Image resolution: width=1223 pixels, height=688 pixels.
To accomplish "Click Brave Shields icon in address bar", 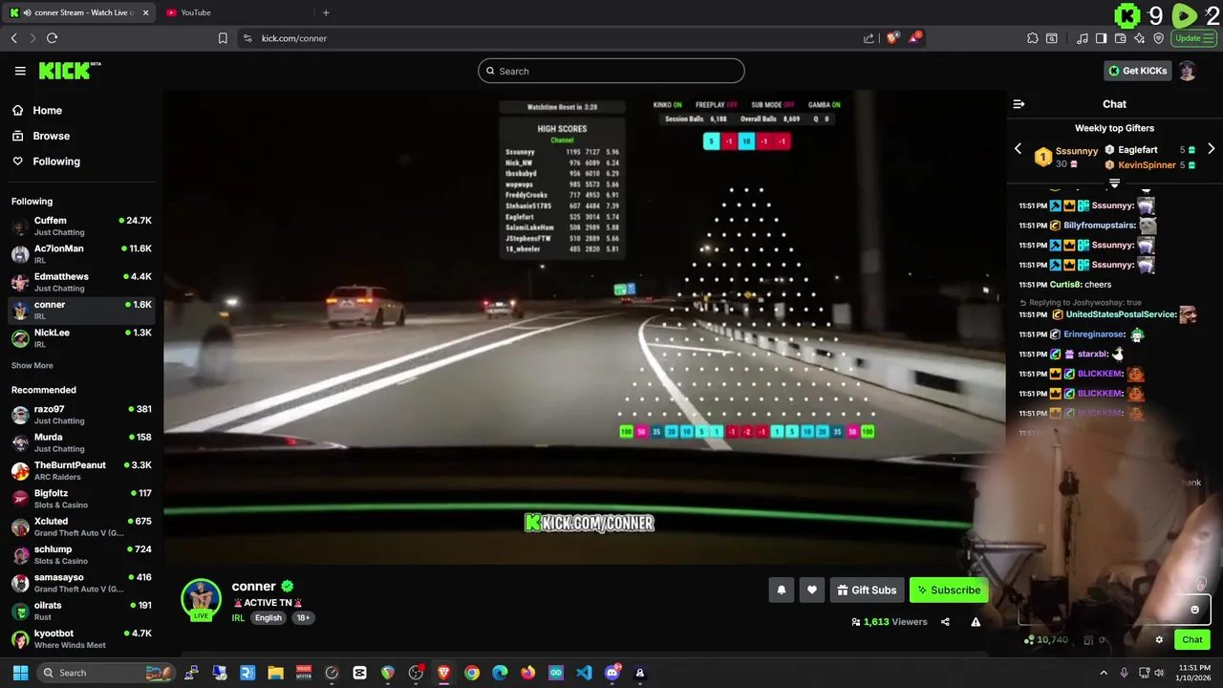I will tap(892, 38).
